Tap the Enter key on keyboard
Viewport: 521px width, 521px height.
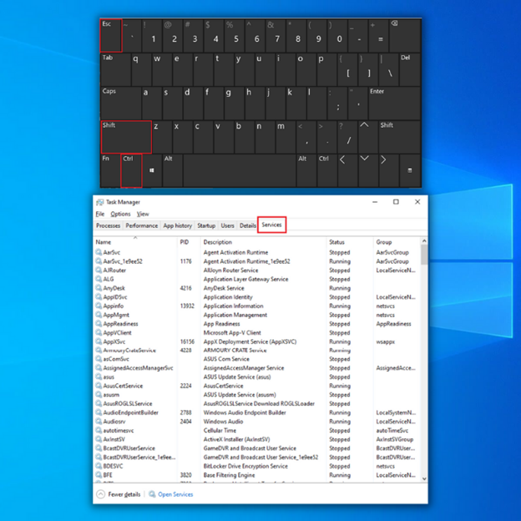(x=394, y=103)
